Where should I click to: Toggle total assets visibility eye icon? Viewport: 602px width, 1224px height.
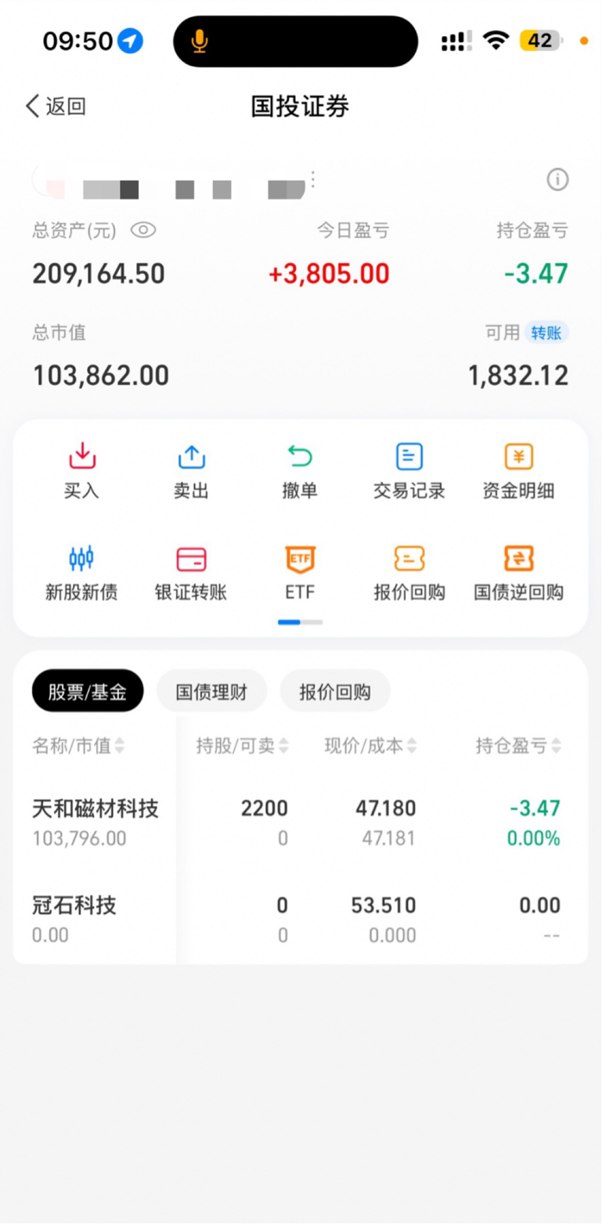[143, 230]
